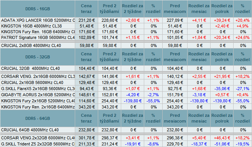Select G.SKILL Trident Z5 2x32GB row name
Screen dimensions: 252x147
(x=38, y=144)
